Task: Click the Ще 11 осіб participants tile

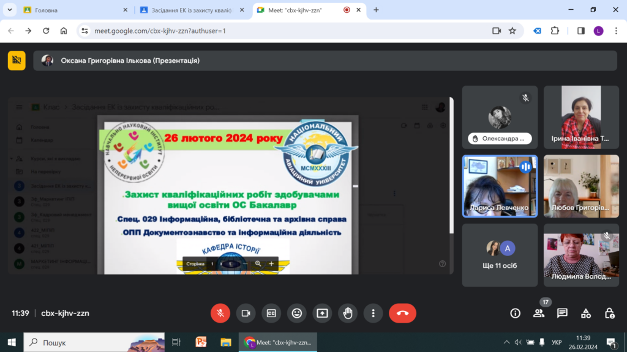Action: 500,255
